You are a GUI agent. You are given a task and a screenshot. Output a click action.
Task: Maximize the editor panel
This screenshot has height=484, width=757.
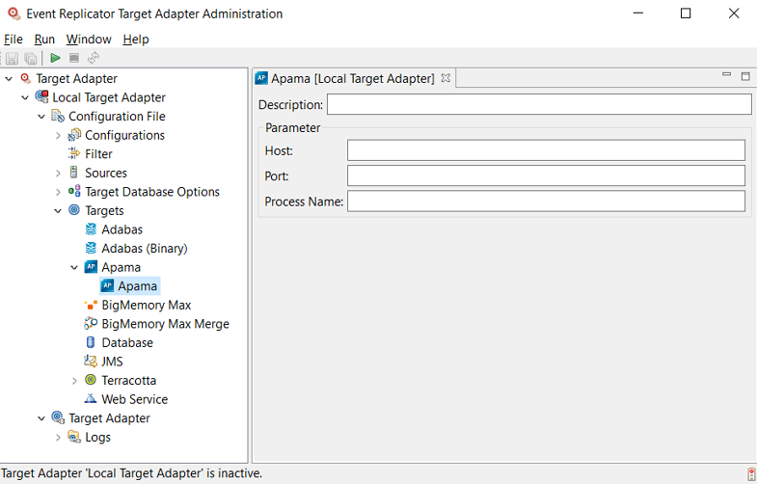click(x=744, y=76)
